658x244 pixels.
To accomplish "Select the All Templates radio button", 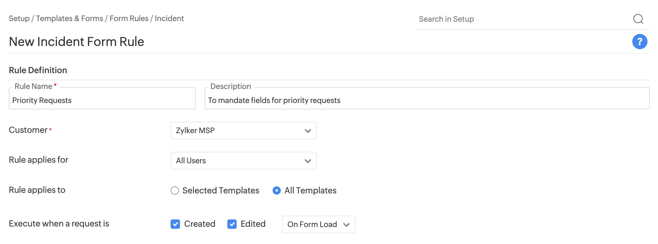I will 277,190.
